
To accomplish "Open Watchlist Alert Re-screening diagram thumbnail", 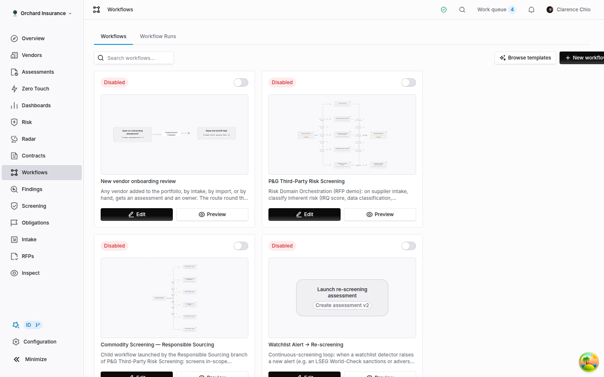I will click(x=342, y=298).
